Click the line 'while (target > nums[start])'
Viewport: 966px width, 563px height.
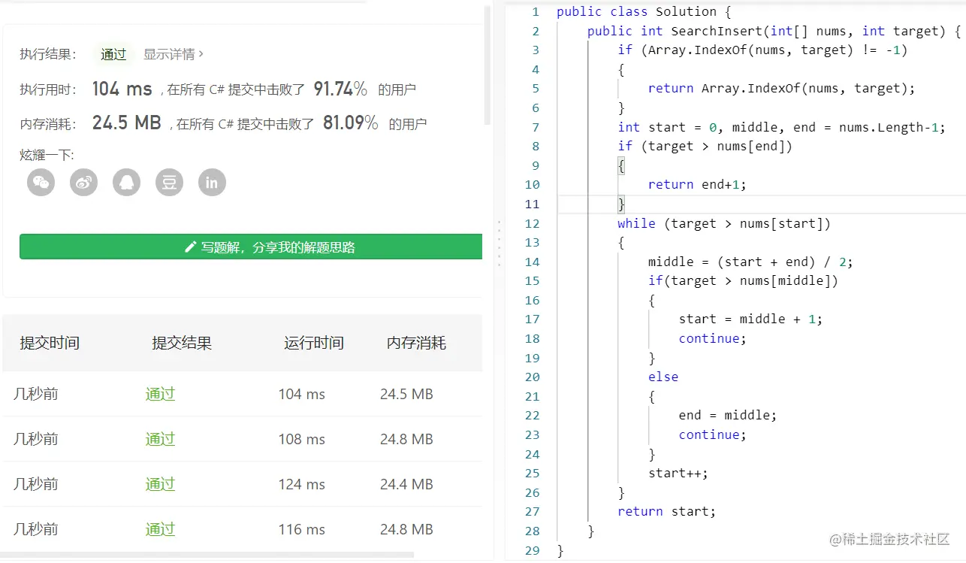724,223
